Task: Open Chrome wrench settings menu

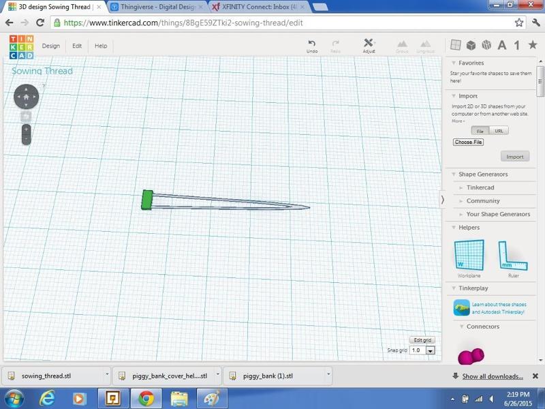Action: tap(535, 22)
